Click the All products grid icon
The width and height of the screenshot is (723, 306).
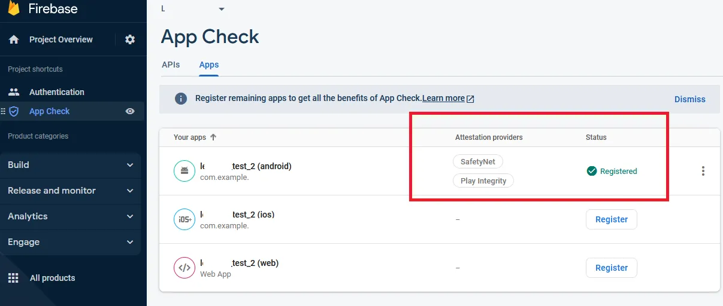coord(13,278)
